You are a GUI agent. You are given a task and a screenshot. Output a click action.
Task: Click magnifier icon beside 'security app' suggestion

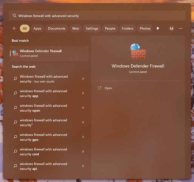(x=15, y=93)
